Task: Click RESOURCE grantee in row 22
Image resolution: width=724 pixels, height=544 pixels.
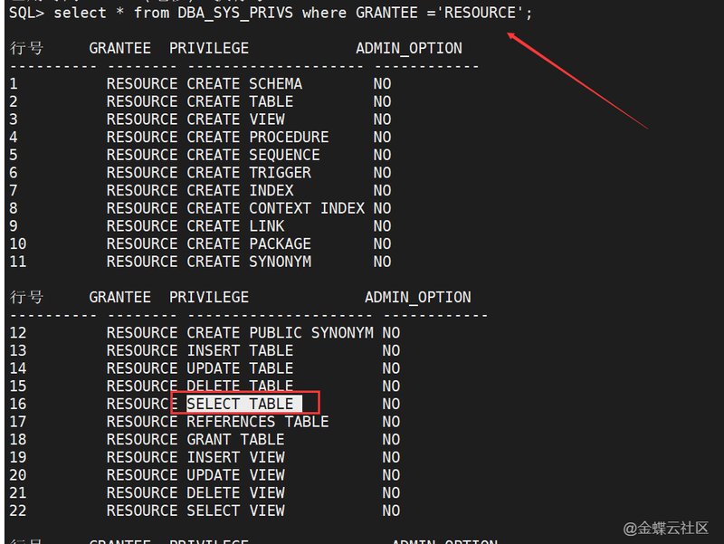Action: tap(142, 511)
